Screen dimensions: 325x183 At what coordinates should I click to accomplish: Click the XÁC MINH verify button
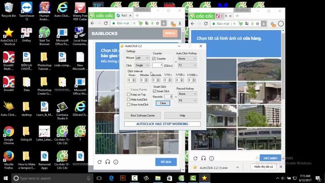pos(270,158)
